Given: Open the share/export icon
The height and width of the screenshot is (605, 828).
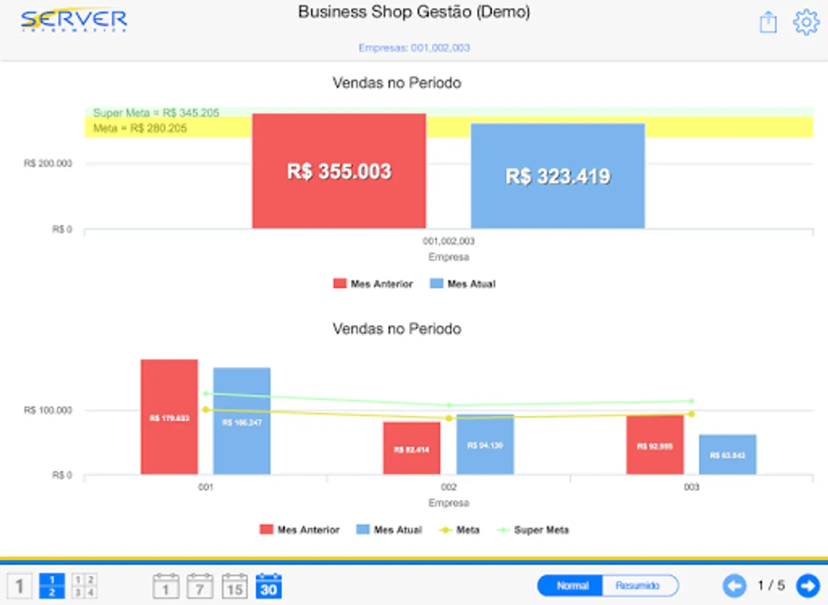Looking at the screenshot, I should [x=768, y=22].
